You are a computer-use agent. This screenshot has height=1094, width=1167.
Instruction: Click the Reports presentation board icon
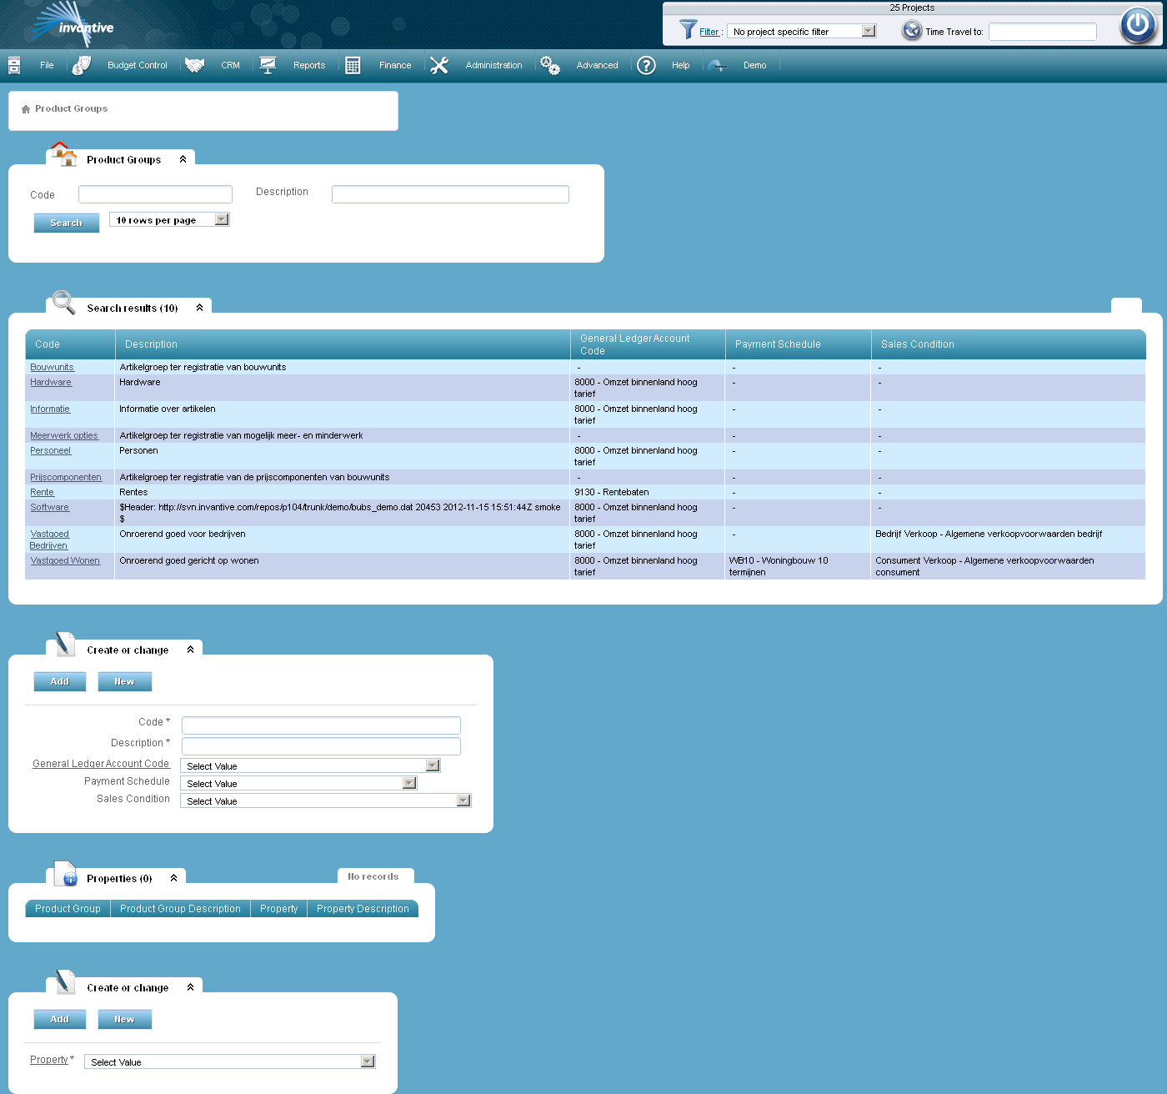[268, 65]
